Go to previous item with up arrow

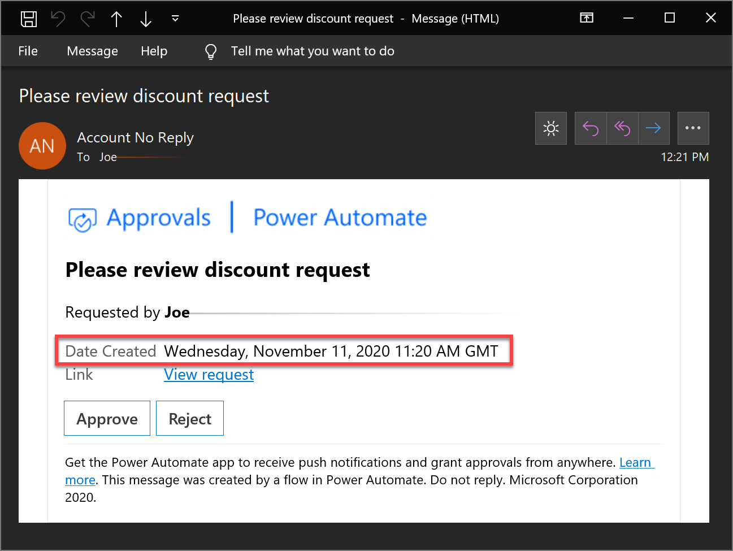click(116, 19)
